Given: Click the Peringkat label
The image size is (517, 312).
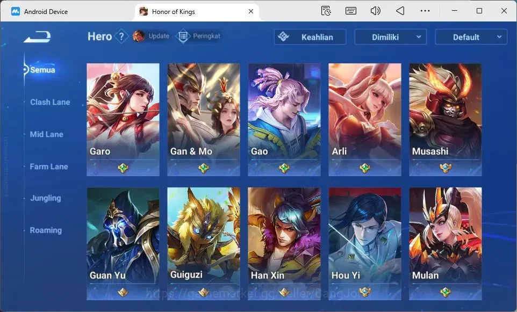Looking at the screenshot, I should 206,36.
